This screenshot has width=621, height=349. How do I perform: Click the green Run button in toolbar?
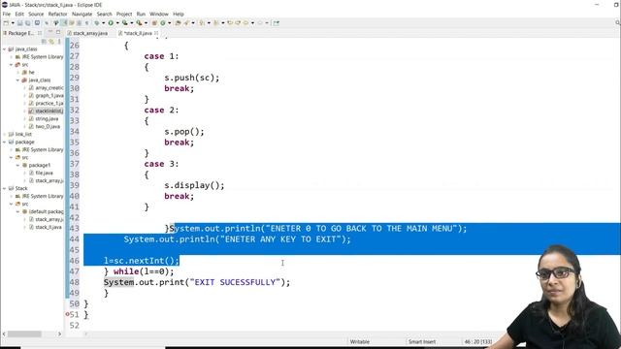111,23
